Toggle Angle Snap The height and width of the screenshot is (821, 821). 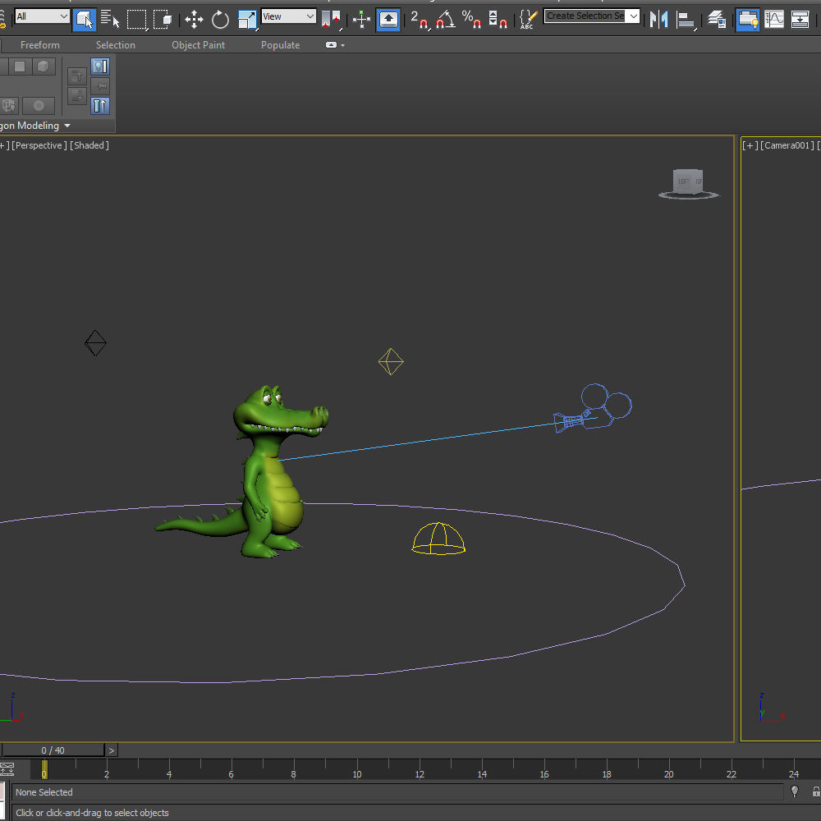click(446, 20)
